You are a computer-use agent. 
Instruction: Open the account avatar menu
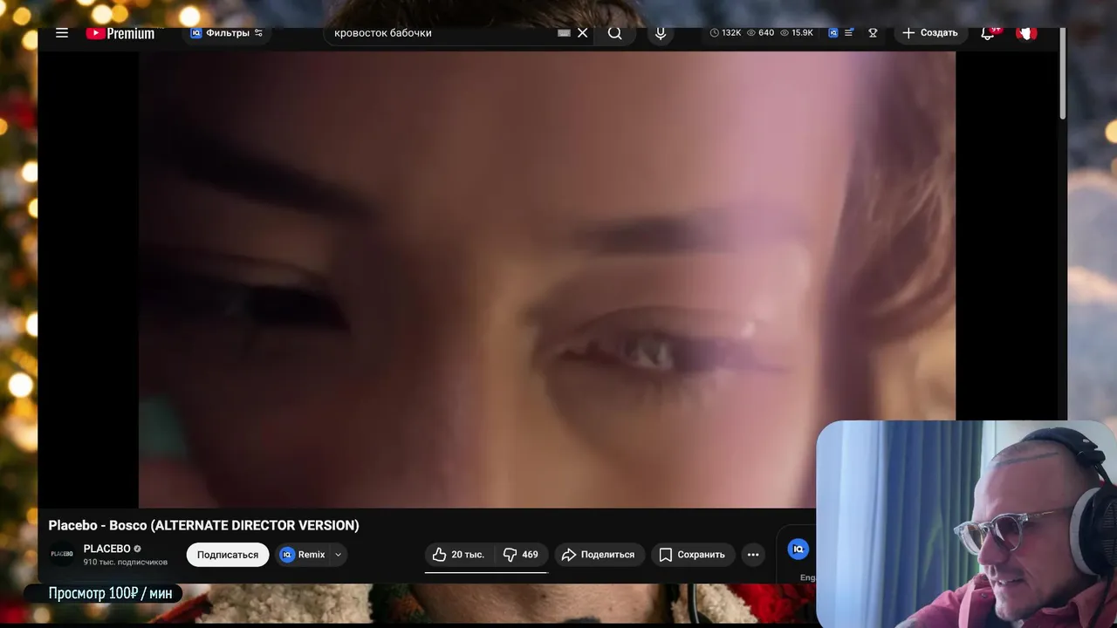click(1027, 33)
